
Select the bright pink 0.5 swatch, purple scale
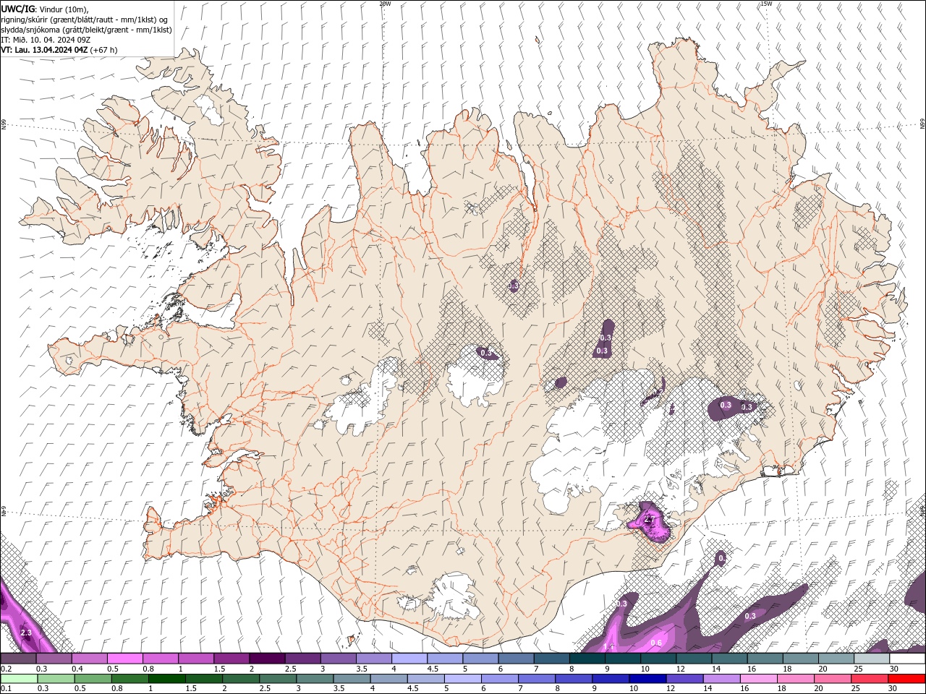click(x=124, y=659)
